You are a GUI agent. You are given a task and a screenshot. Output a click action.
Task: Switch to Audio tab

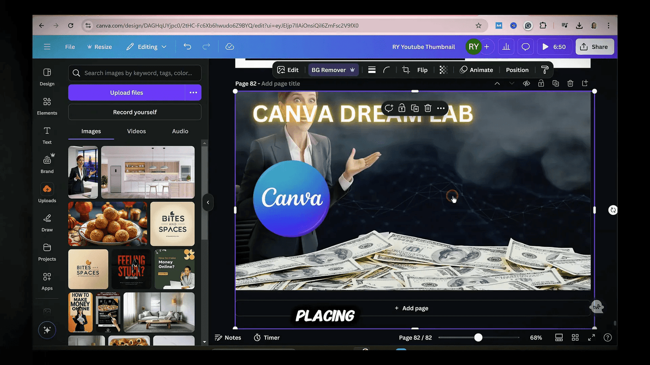[180, 131]
